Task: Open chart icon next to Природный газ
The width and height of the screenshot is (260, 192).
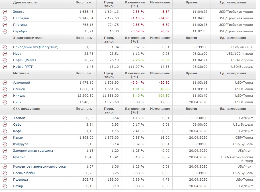Action: tap(5, 47)
